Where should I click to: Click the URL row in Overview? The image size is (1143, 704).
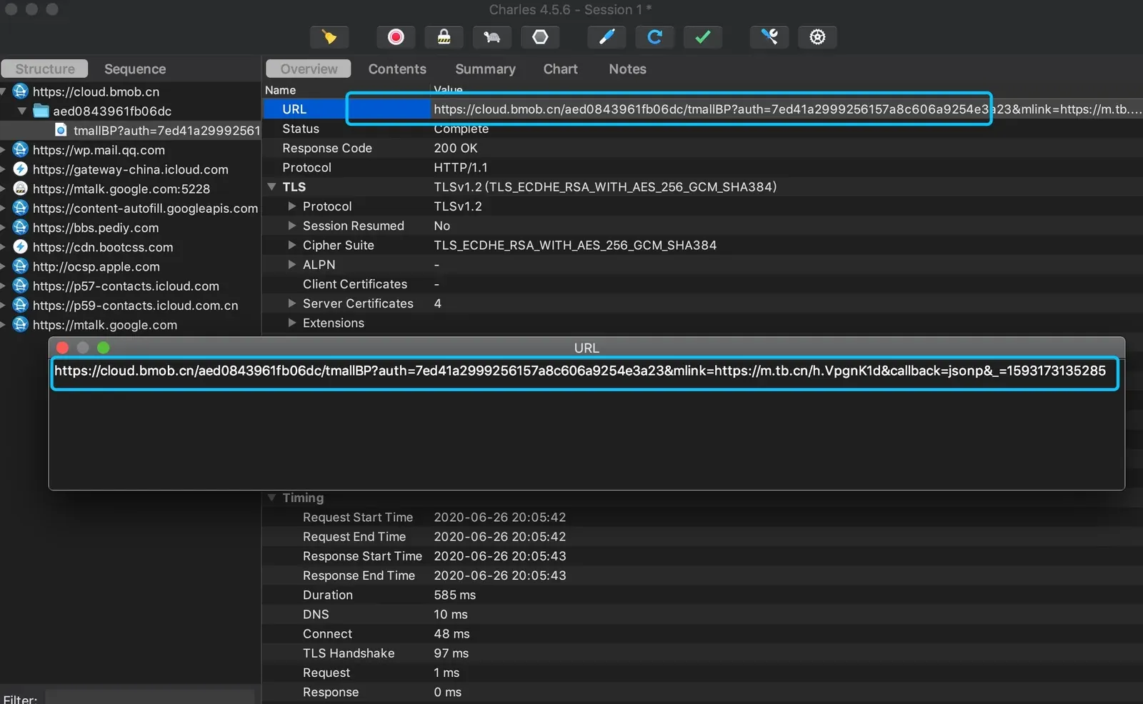click(x=702, y=109)
